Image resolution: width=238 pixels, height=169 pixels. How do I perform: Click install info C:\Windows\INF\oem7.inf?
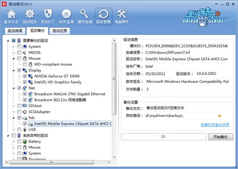pos(167,52)
